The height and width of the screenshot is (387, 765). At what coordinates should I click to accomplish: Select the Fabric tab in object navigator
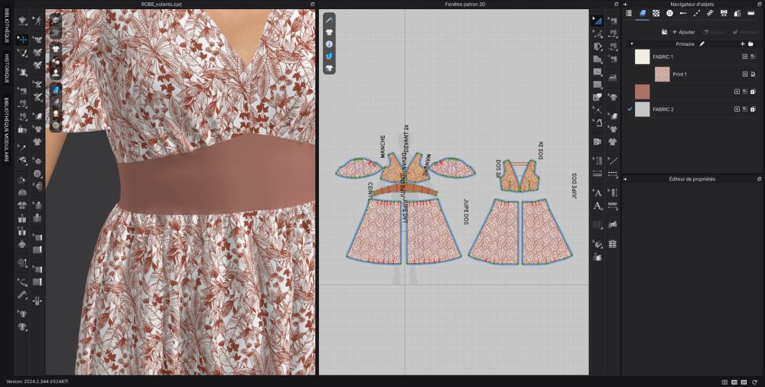(x=643, y=13)
